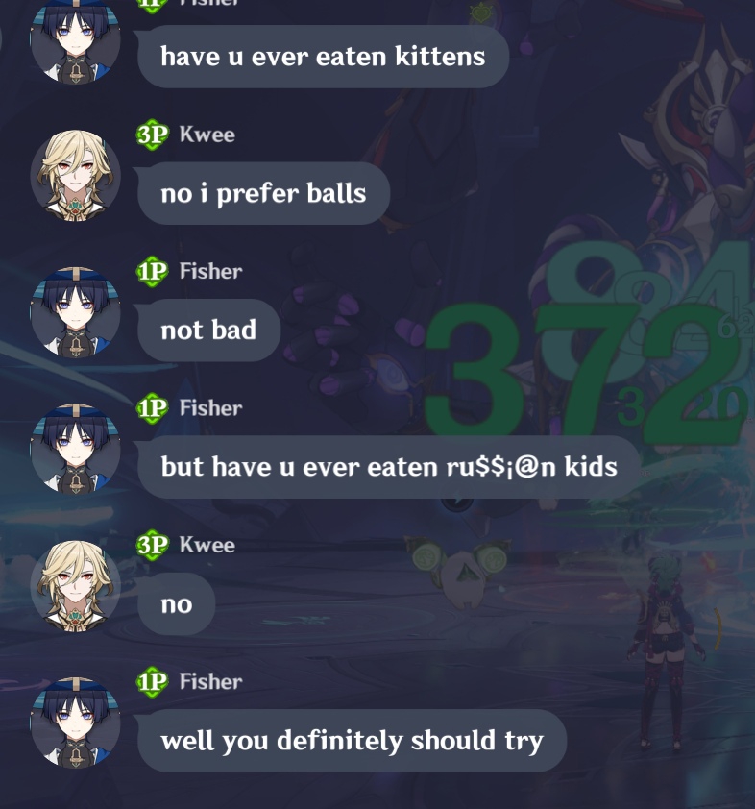Click the Fisher username above "not bad"
Screen dimensions: 755x809
click(211, 271)
